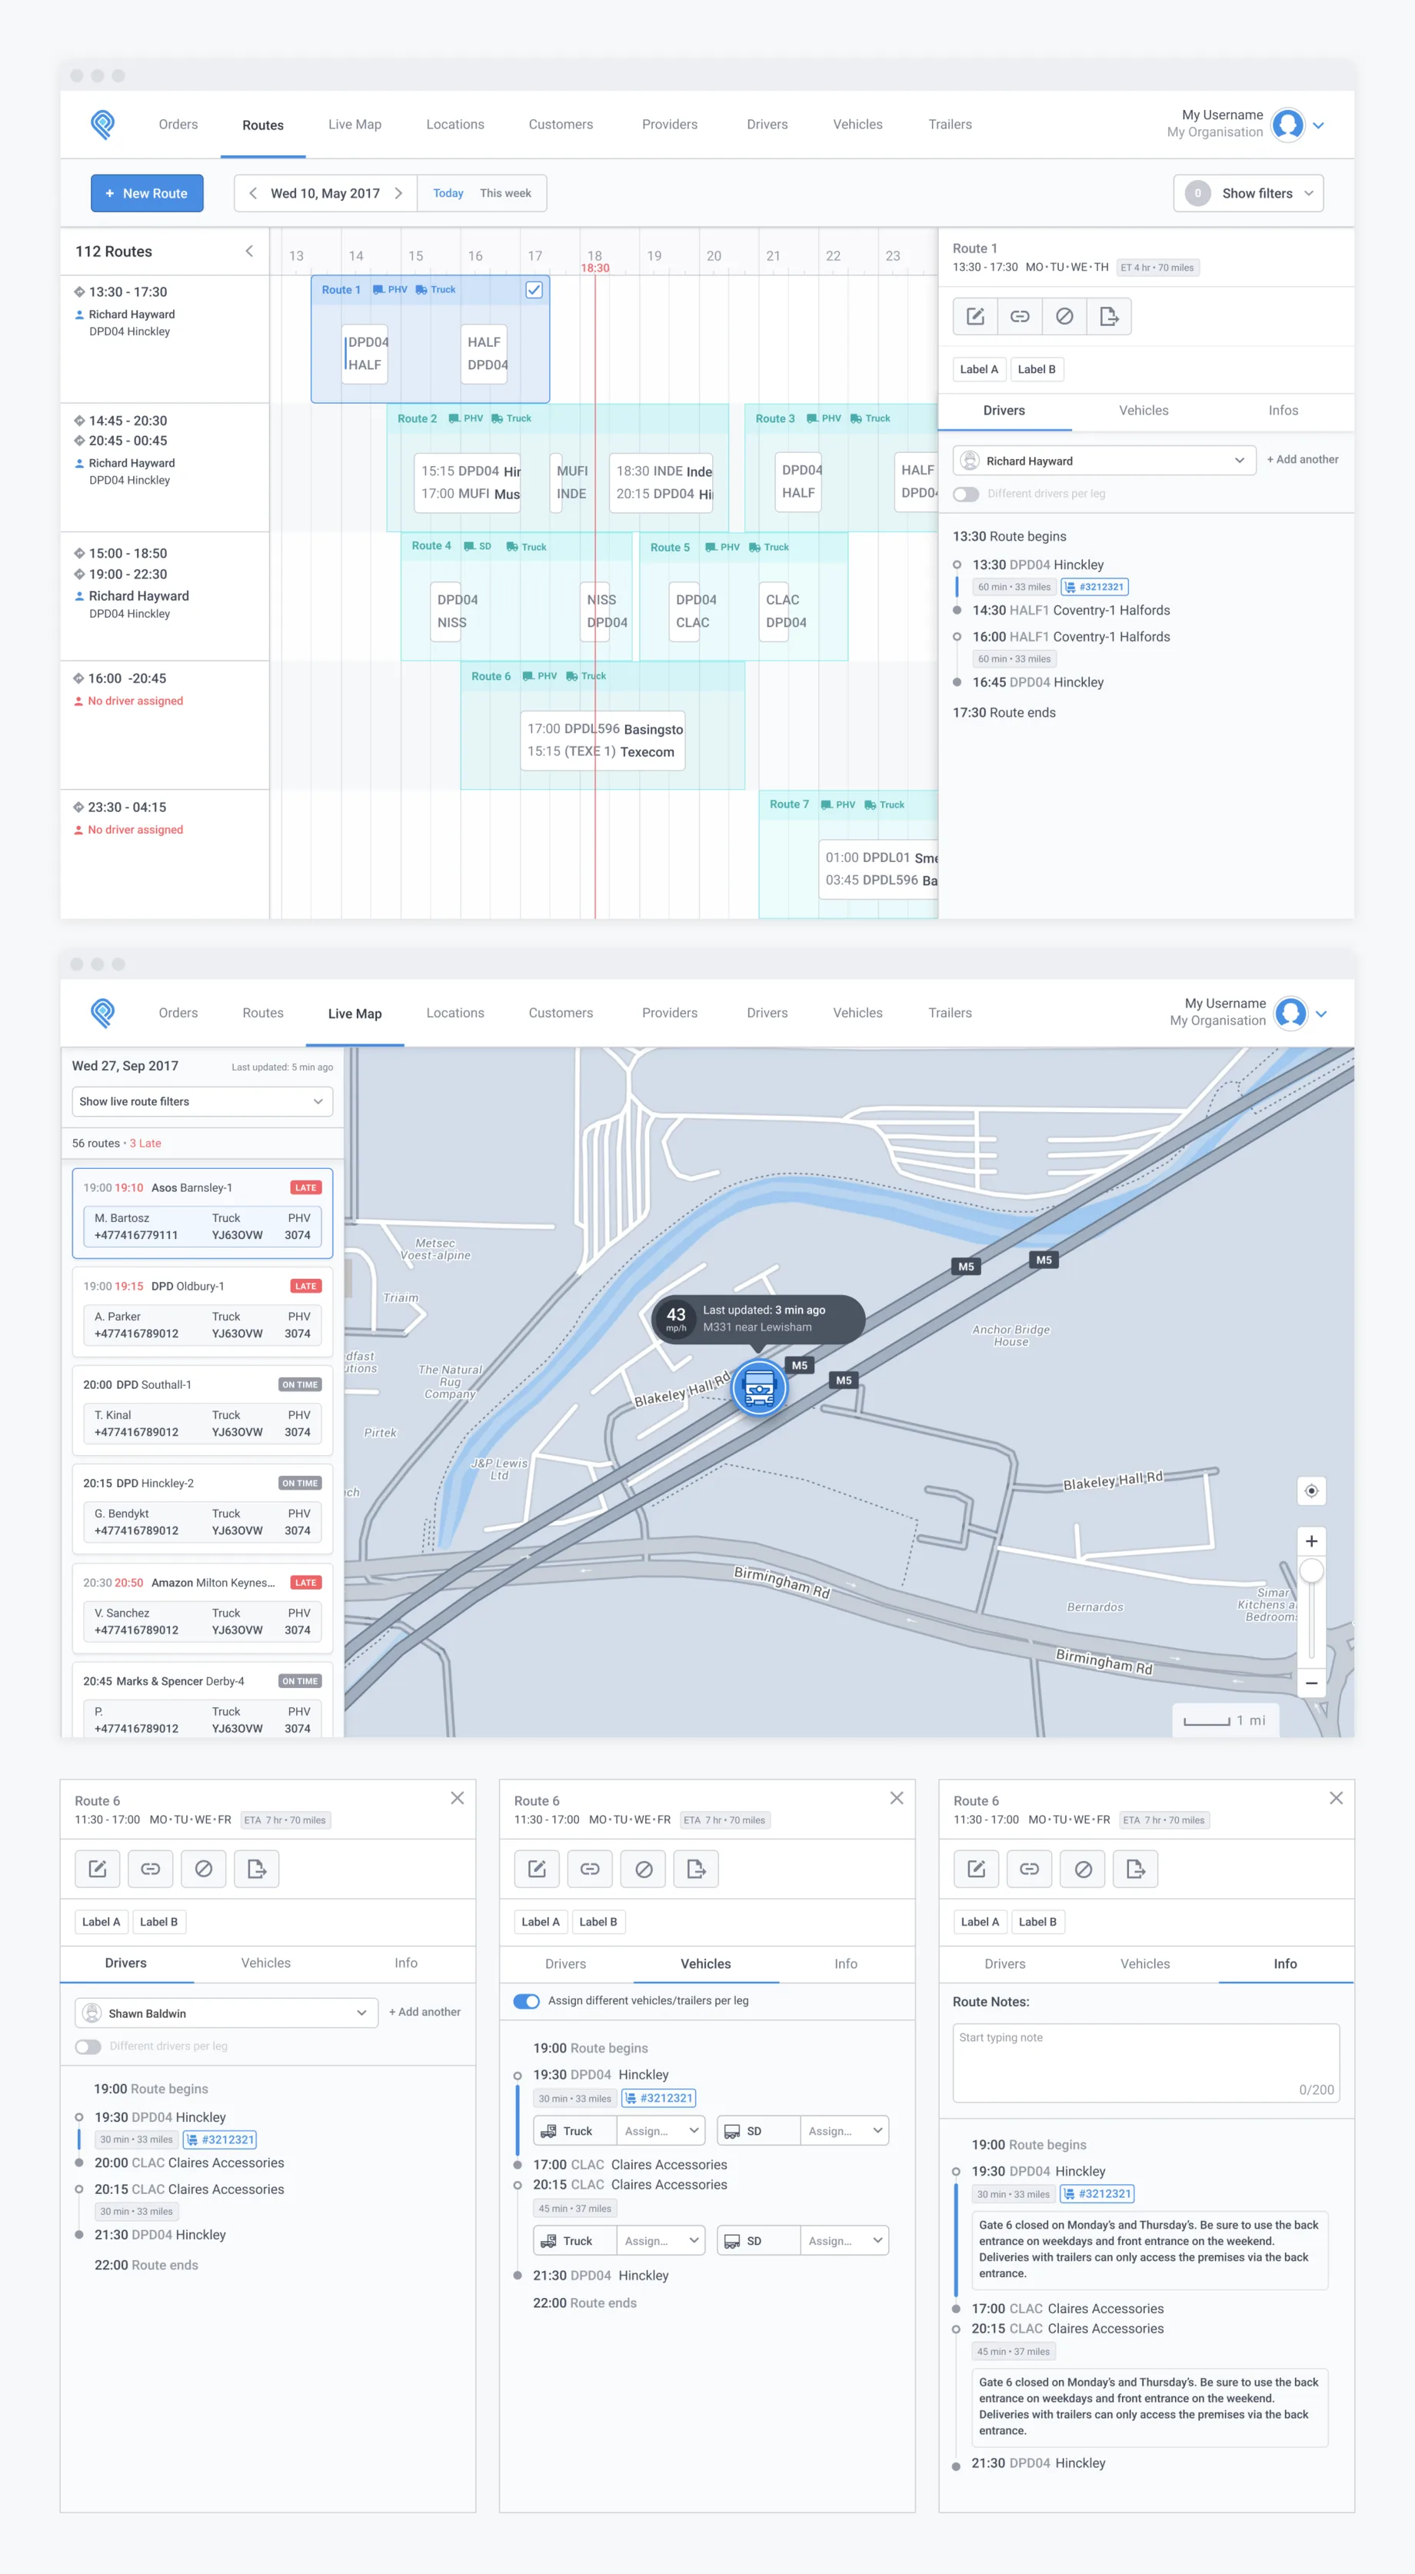Image resolution: width=1415 pixels, height=2574 pixels.
Task: Click the app logo in Routes window
Action: pos(102,124)
